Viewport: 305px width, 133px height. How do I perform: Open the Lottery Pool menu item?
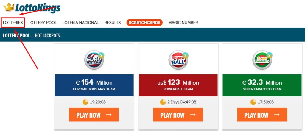43,23
